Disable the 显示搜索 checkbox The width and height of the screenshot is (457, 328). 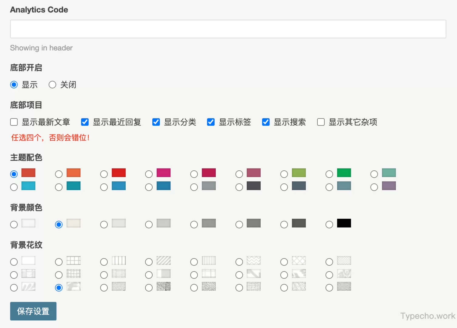pos(266,122)
